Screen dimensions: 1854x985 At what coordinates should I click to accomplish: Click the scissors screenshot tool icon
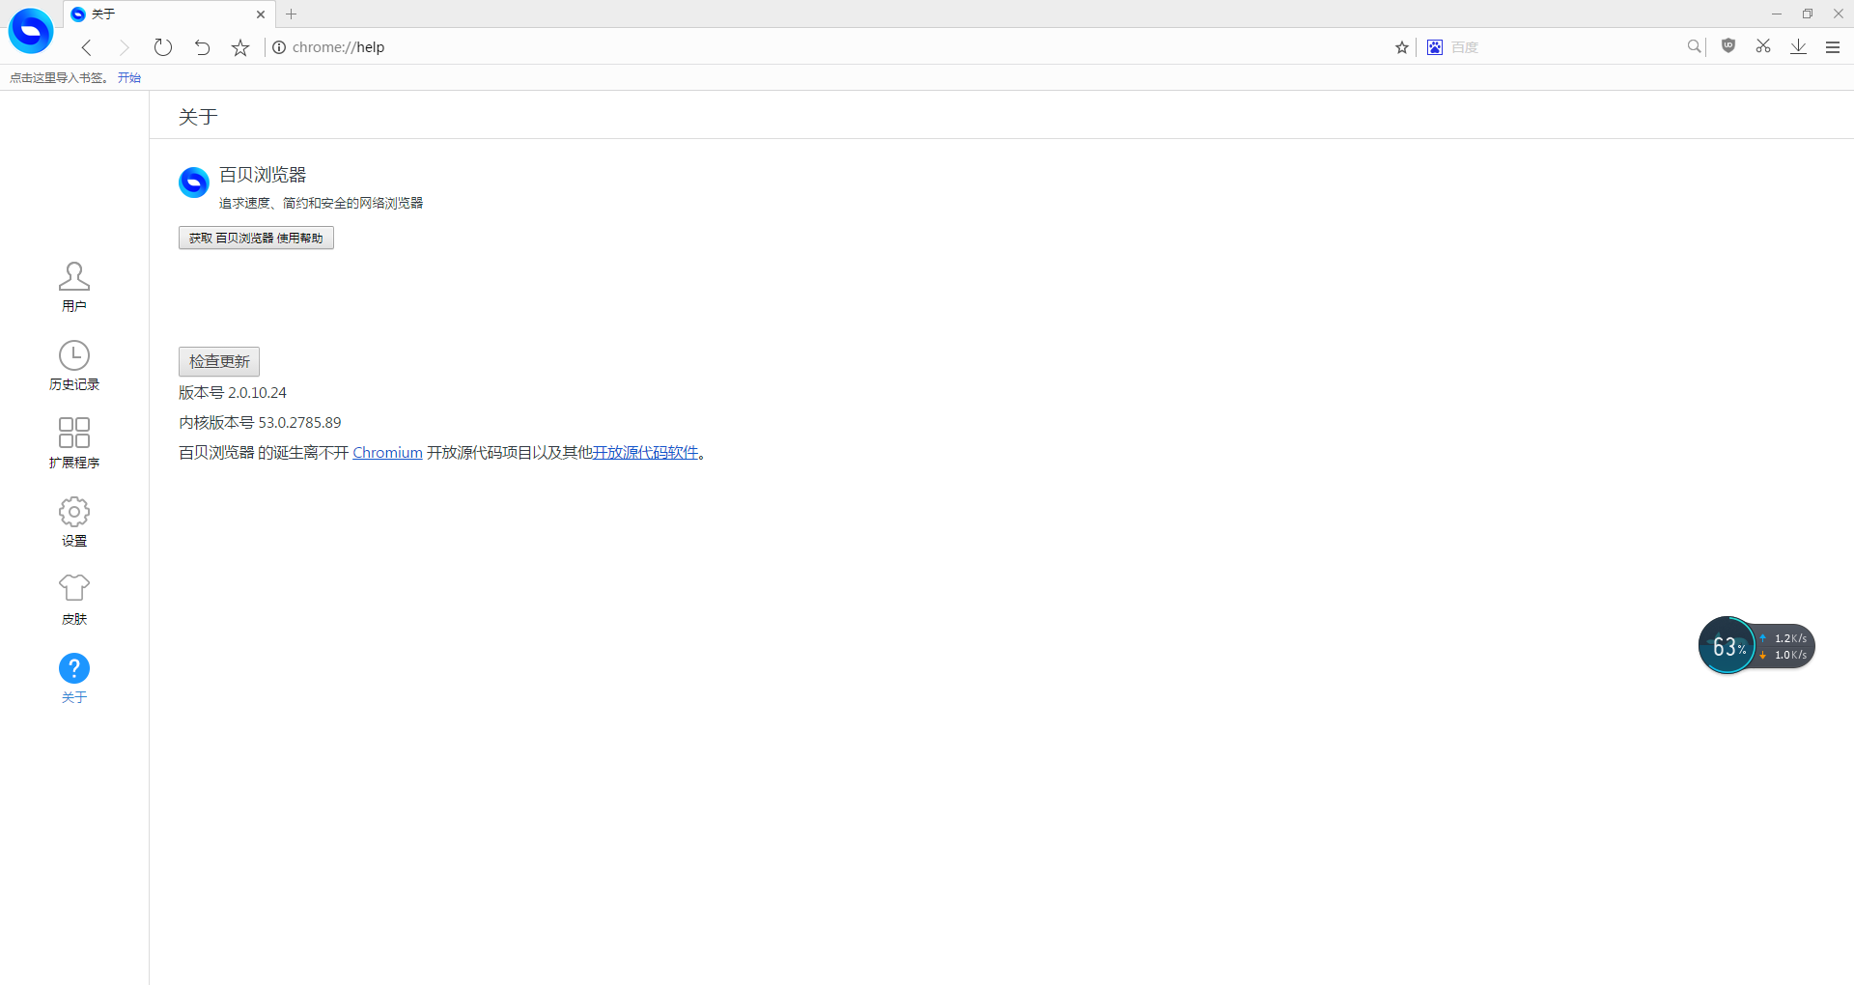click(x=1763, y=45)
